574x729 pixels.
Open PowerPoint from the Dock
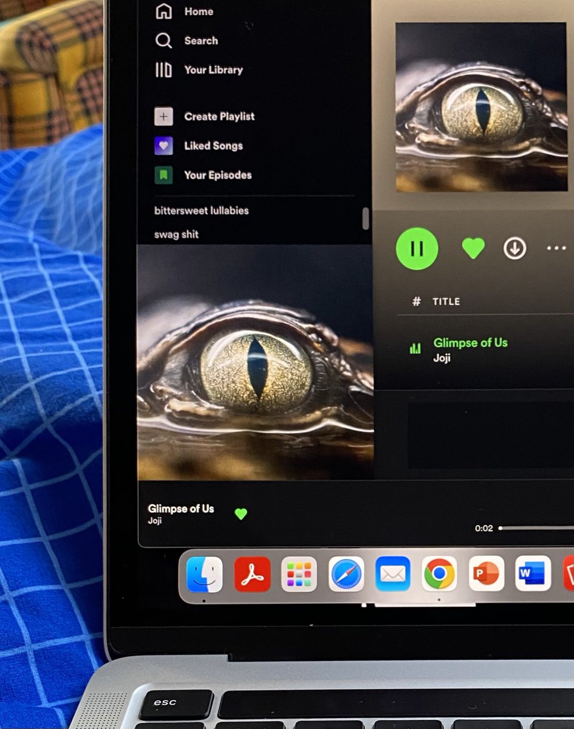point(487,574)
